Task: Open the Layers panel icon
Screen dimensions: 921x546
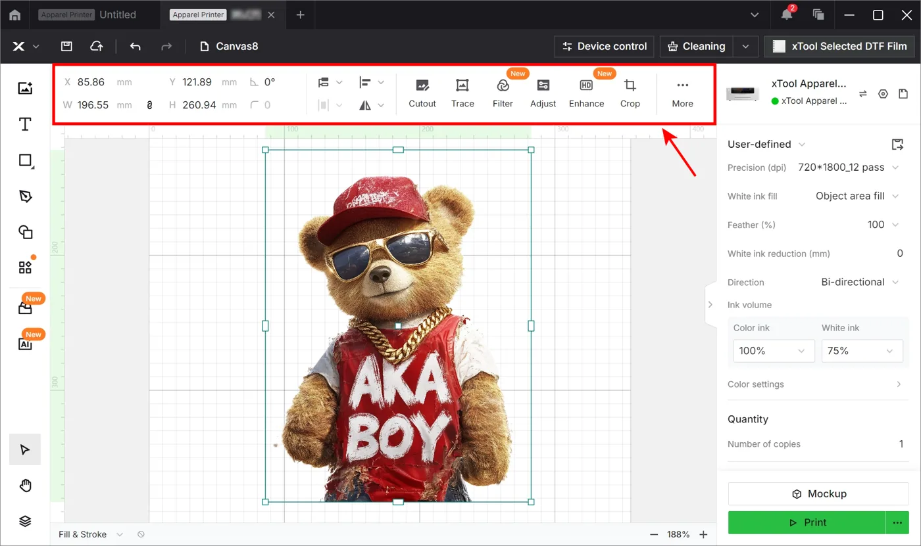Action: [25, 521]
